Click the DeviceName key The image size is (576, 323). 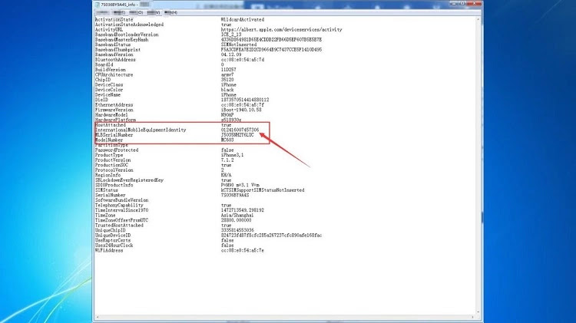[108, 94]
